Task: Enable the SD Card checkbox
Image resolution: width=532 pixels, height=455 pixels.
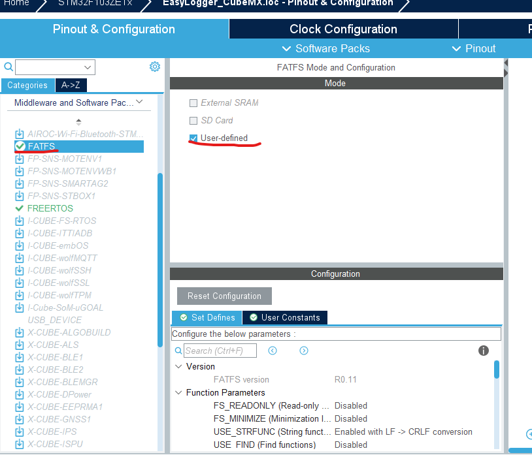Action: [193, 120]
